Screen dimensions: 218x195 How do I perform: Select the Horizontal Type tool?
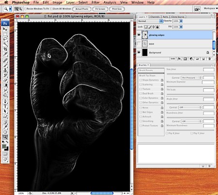[5, 106]
